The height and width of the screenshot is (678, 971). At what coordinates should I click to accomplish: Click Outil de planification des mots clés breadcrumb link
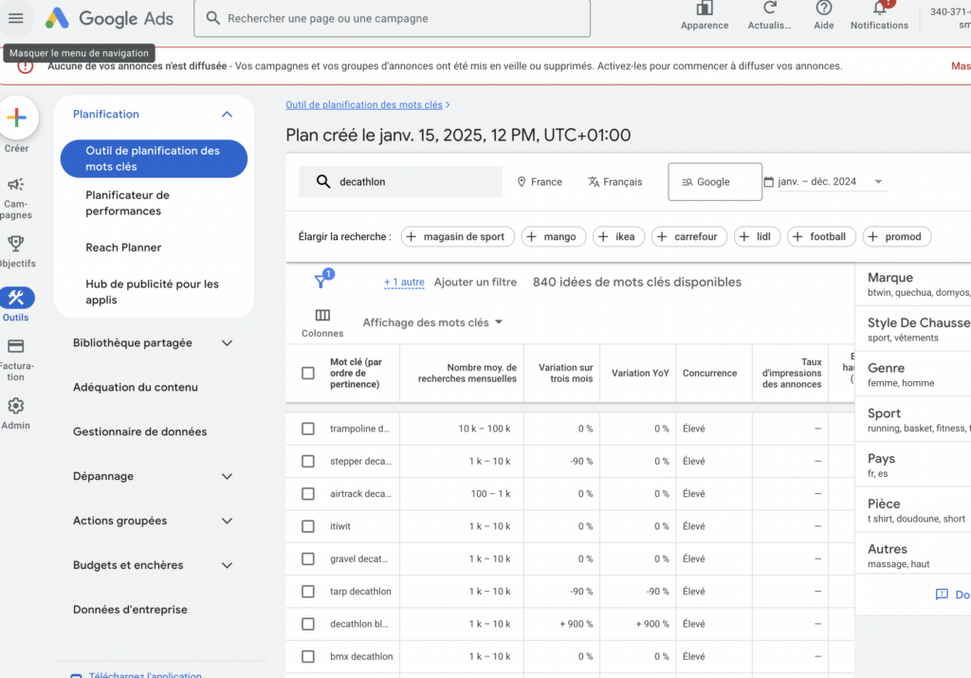tap(364, 105)
